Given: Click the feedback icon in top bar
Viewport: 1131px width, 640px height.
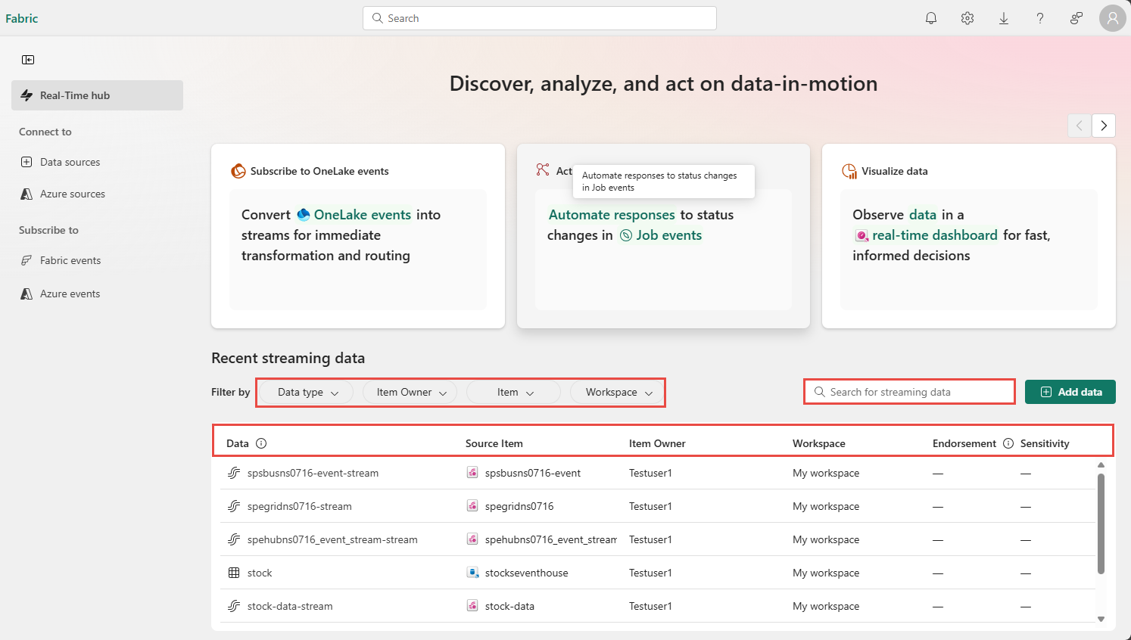Looking at the screenshot, I should 1076,18.
